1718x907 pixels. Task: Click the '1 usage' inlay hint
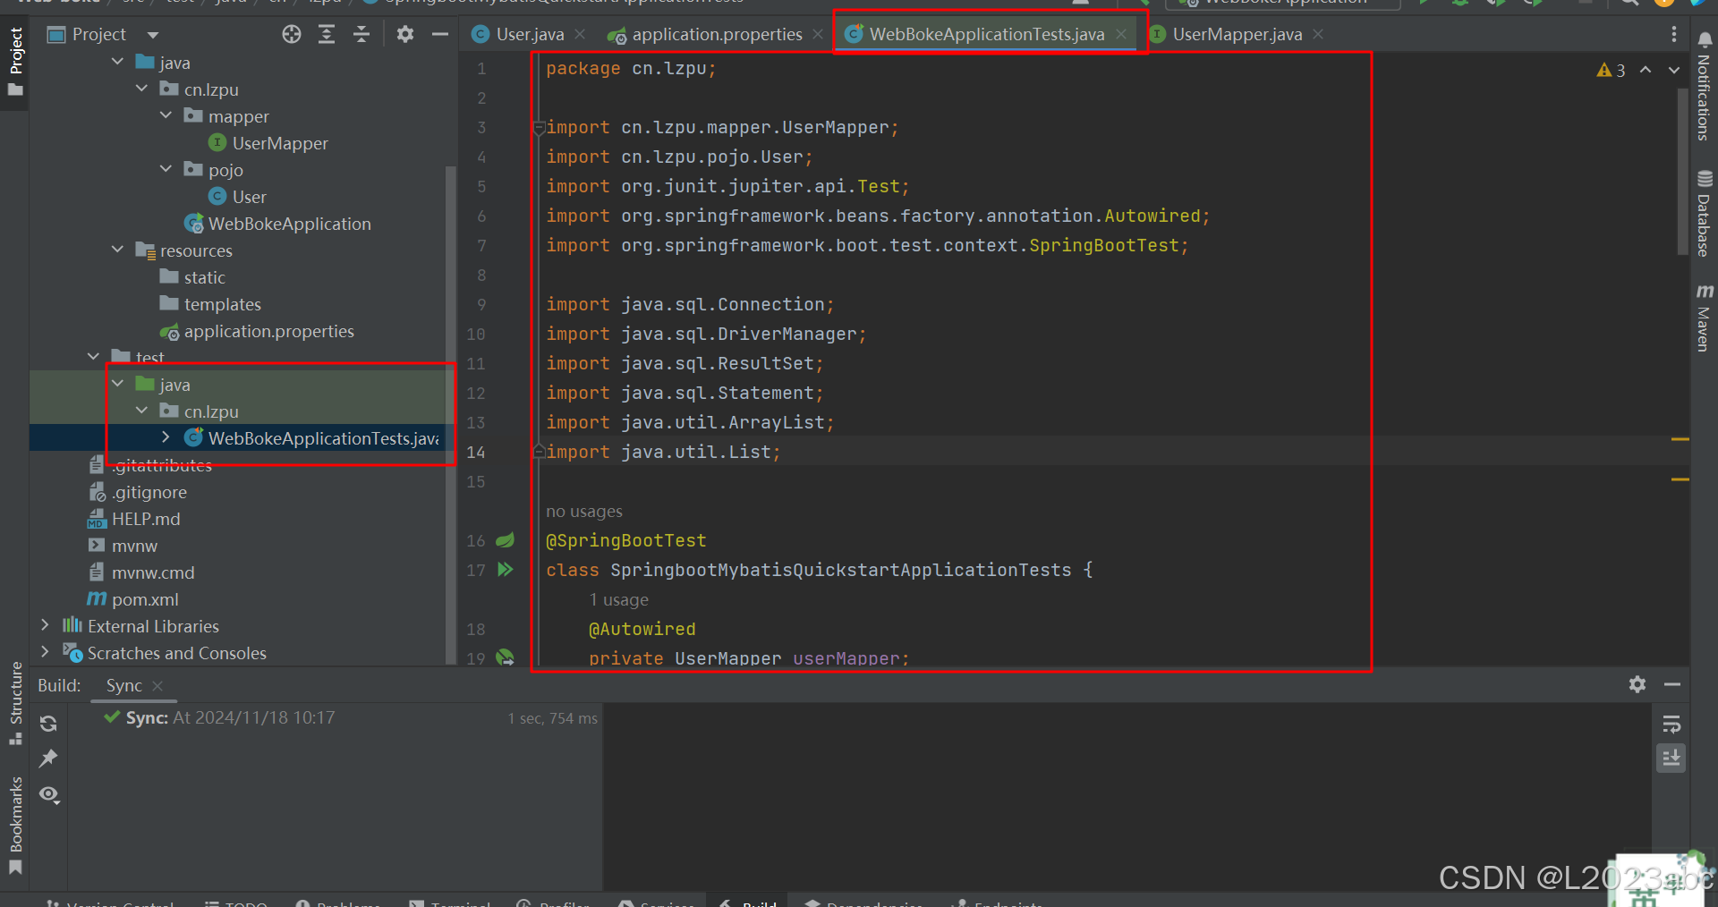coord(619,600)
